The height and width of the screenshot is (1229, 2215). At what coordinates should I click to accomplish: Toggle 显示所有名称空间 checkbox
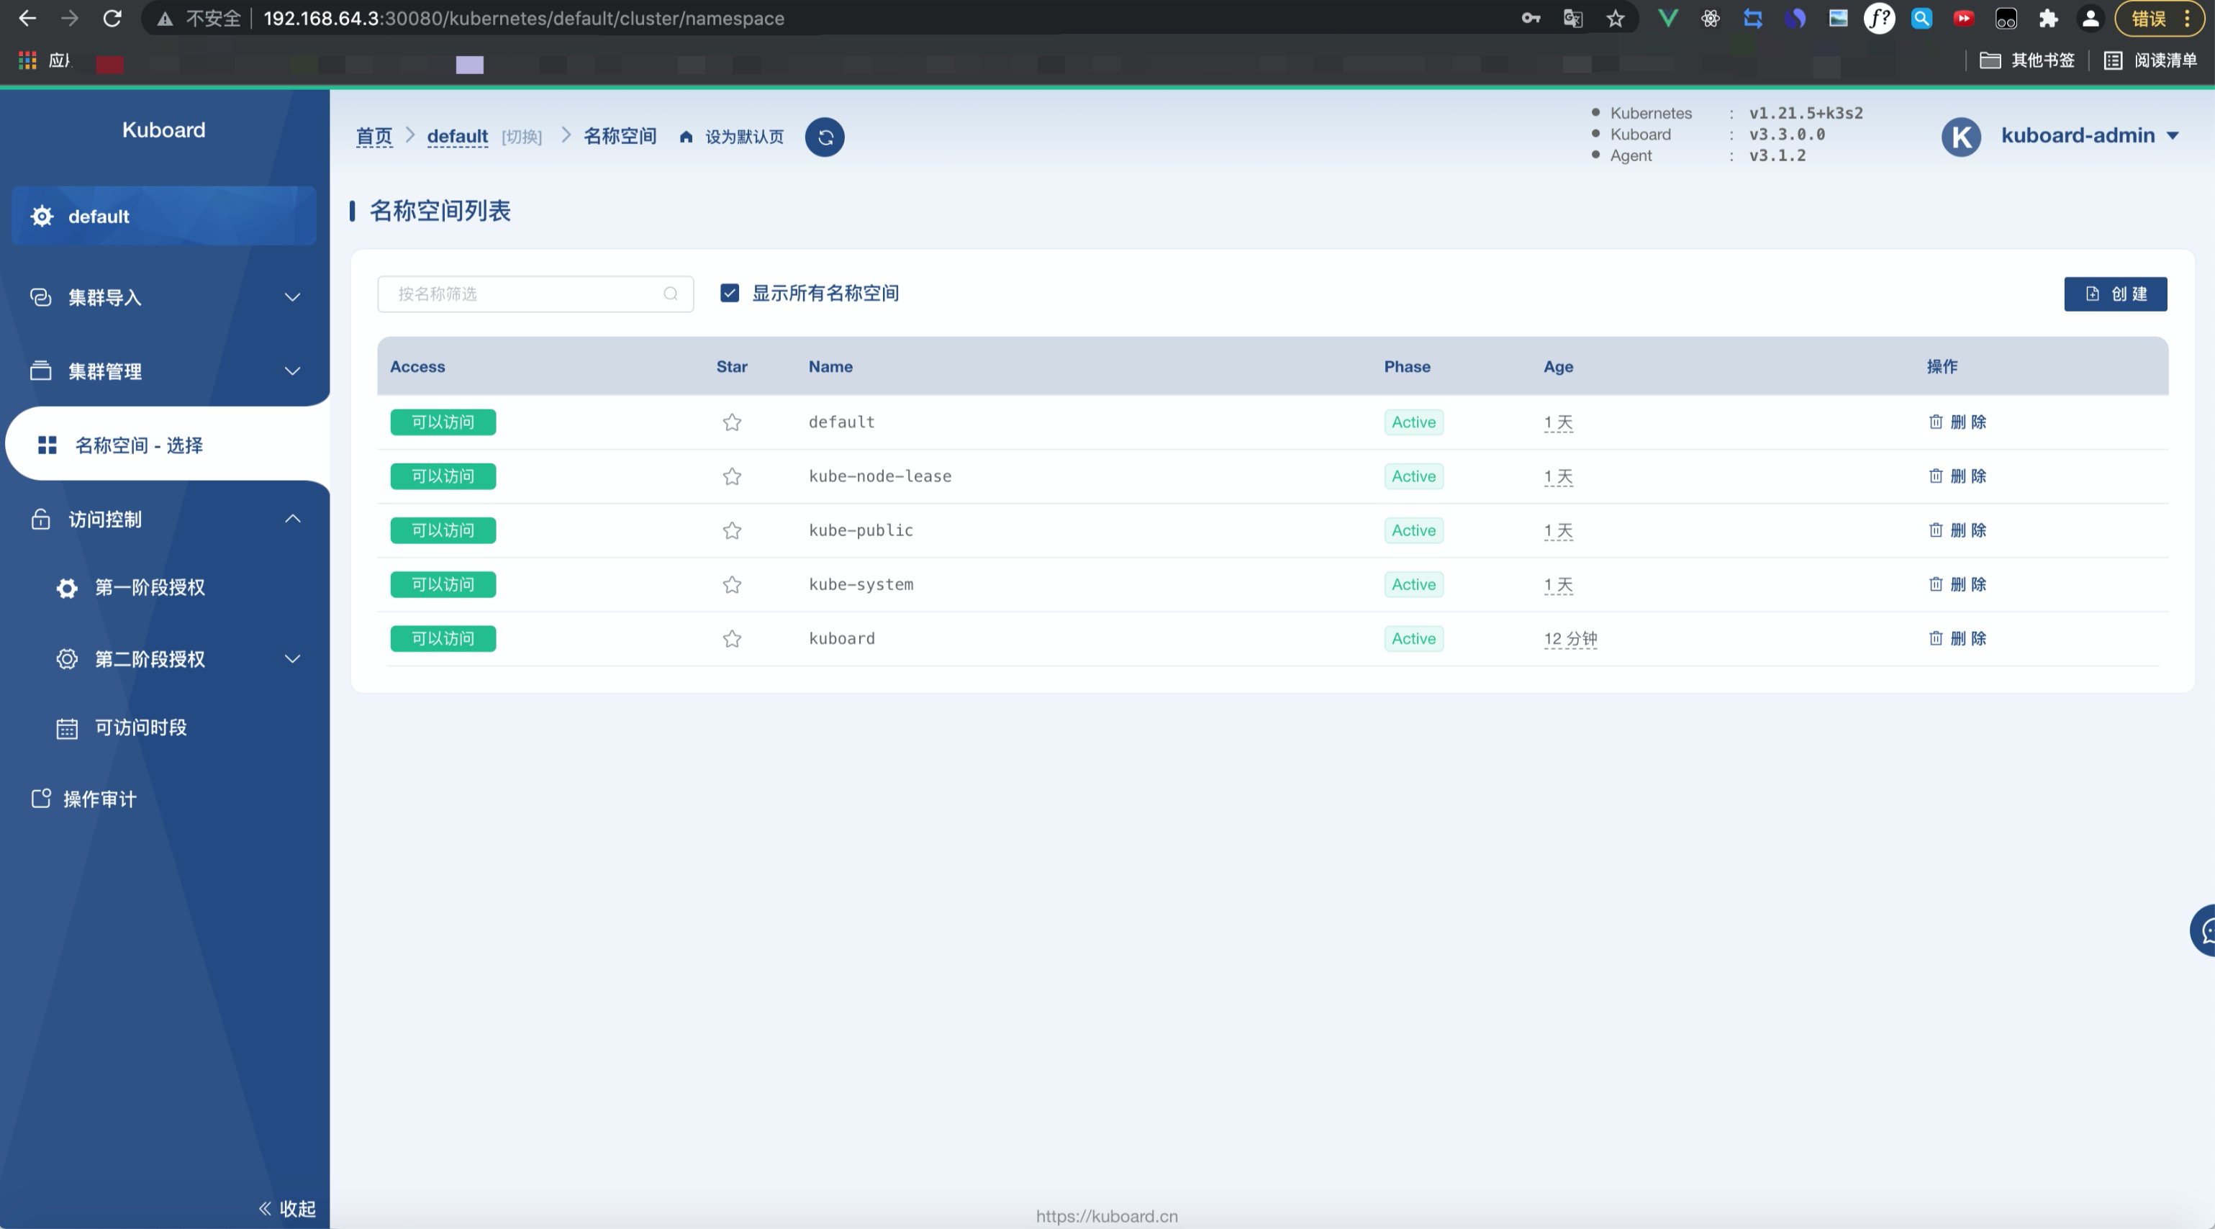(729, 294)
